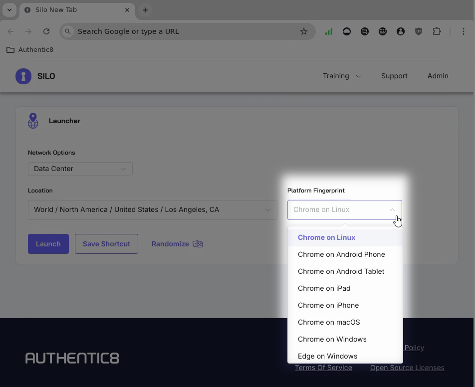
Task: Collapse the Platform Fingerprint dropdown
Action: click(345, 210)
